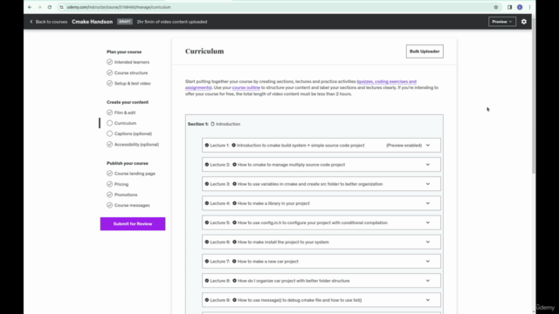Navigate to Promotions in sidebar
Screen dimensions: 559x314
point(126,195)
